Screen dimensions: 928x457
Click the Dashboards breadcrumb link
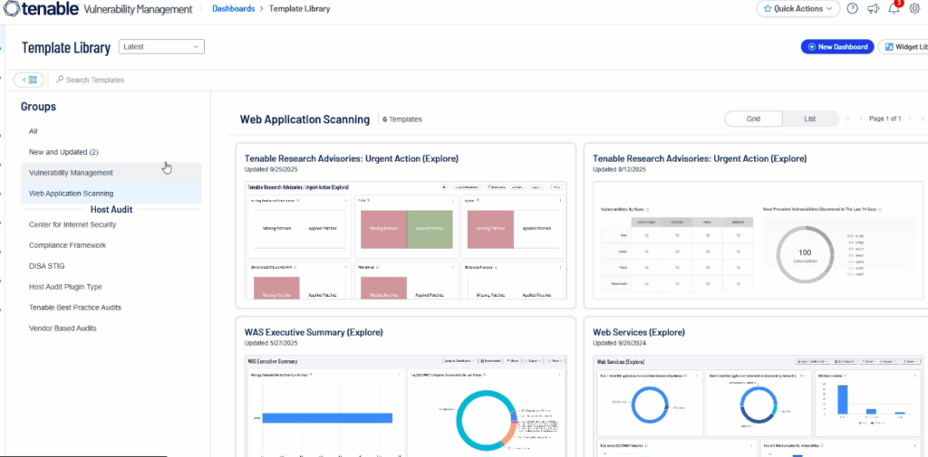point(232,9)
